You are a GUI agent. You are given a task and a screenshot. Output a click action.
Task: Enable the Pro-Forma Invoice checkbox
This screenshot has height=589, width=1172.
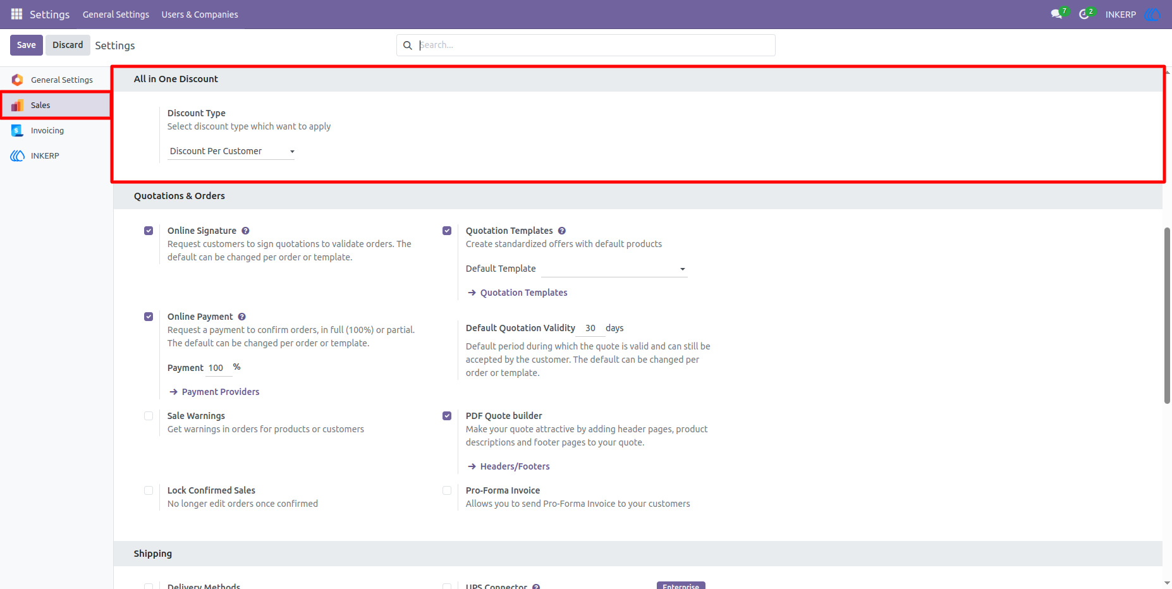(447, 490)
